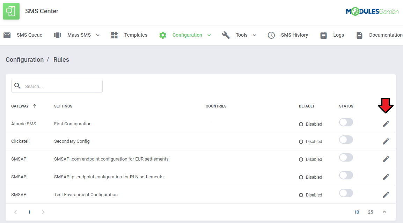Image resolution: width=403 pixels, height=223 pixels.
Task: Set Test Environment rule as default radio
Action: point(301,195)
